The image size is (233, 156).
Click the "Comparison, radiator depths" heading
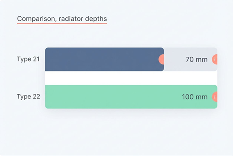tap(62, 19)
